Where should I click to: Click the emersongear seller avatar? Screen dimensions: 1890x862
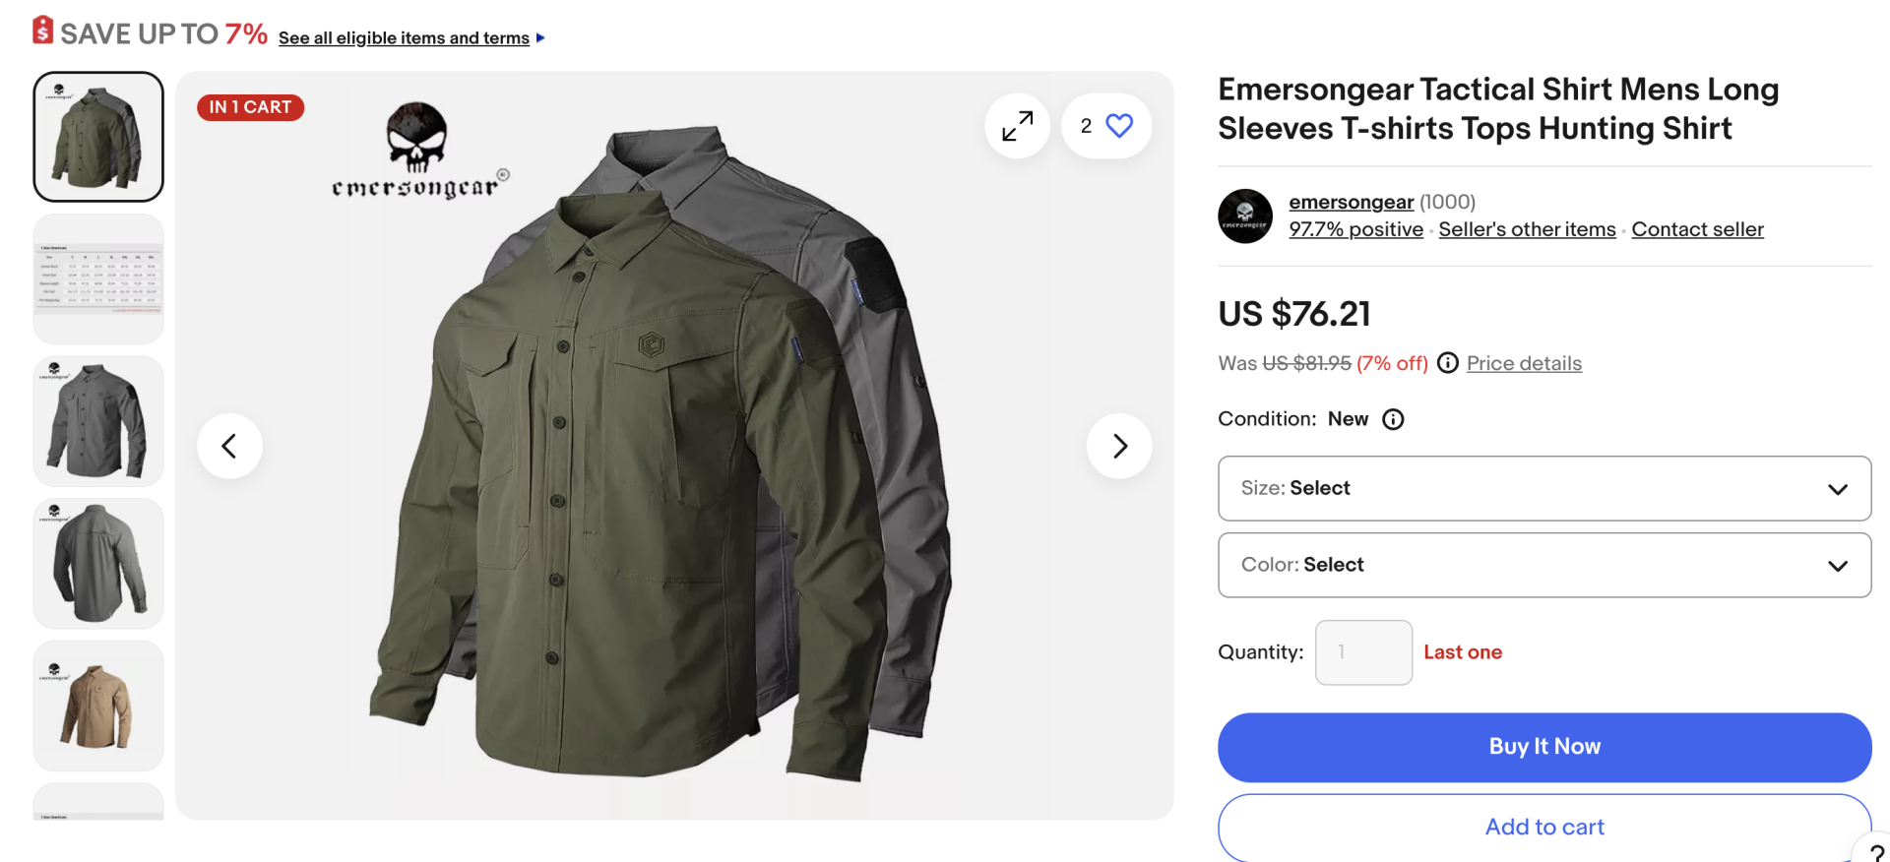coord(1245,216)
